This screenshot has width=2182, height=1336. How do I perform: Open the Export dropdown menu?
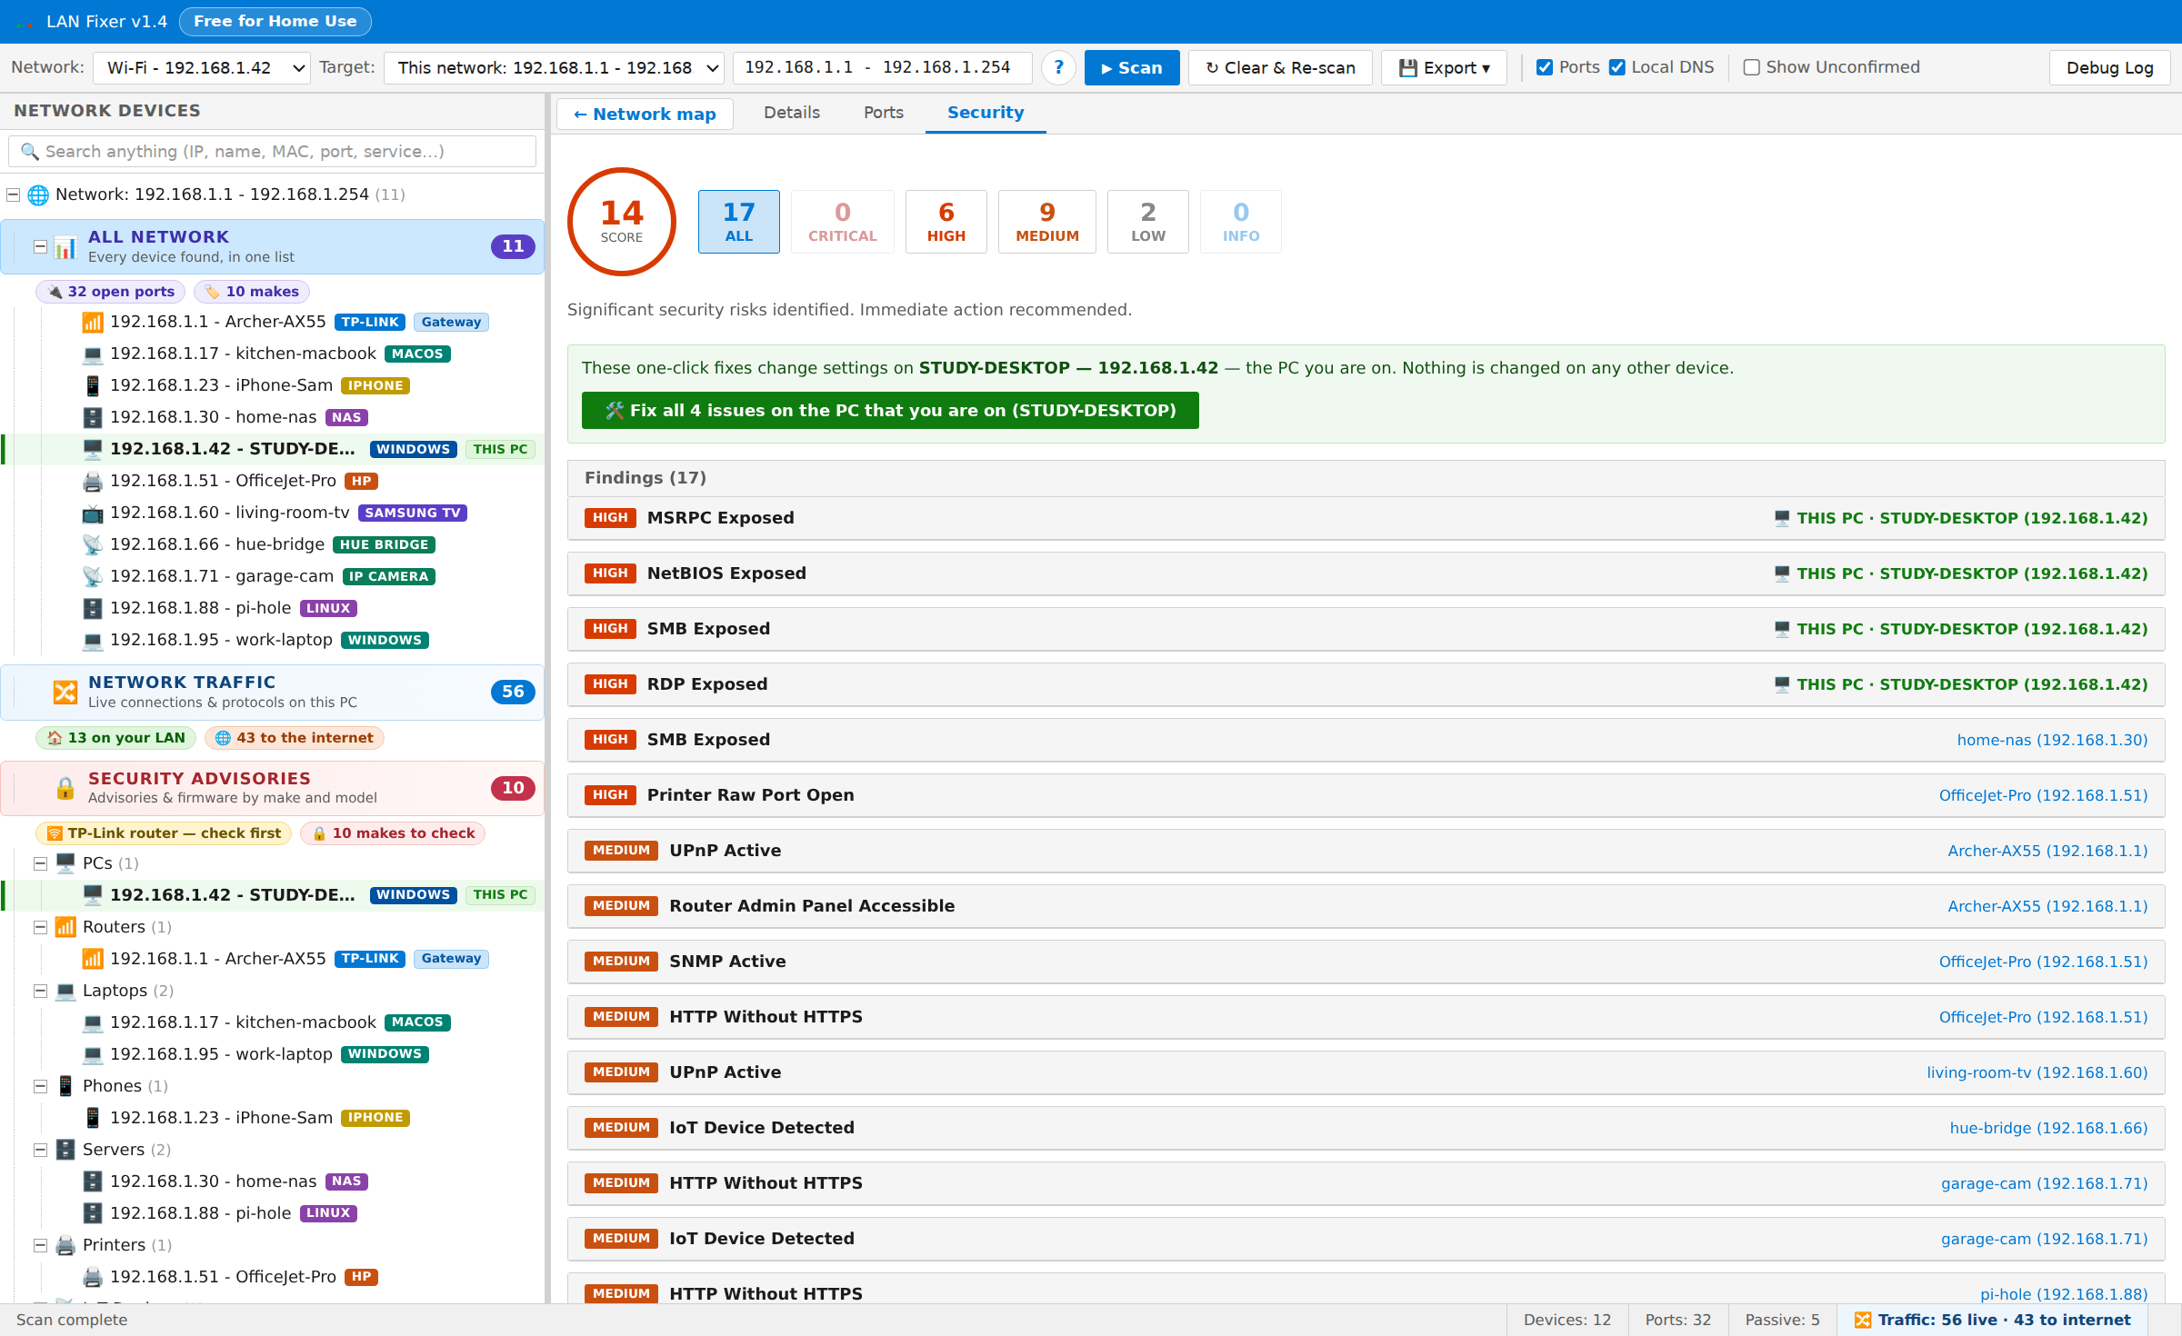coord(1444,67)
